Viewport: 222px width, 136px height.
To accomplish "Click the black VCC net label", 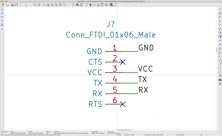I will coord(145,69).
